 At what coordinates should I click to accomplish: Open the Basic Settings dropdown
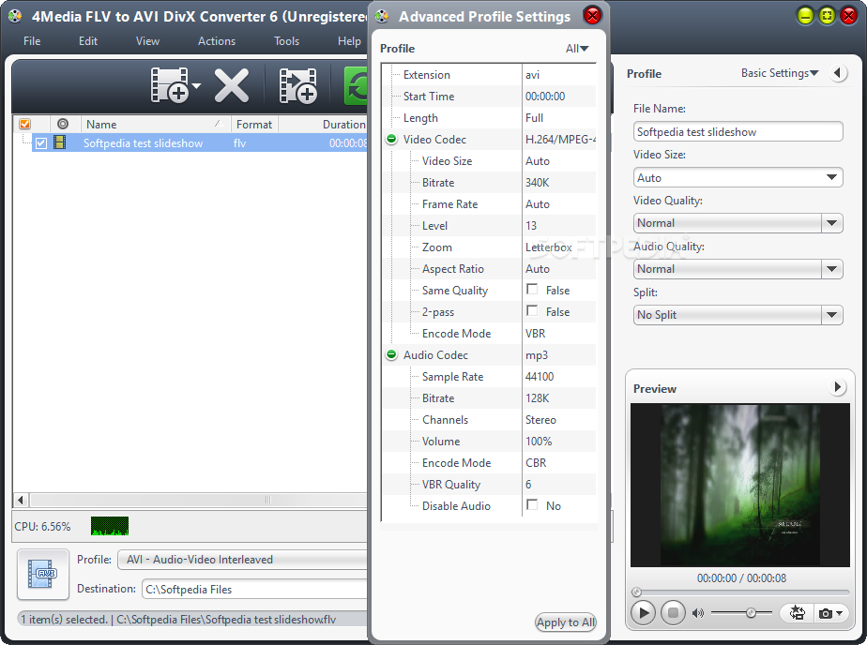780,73
